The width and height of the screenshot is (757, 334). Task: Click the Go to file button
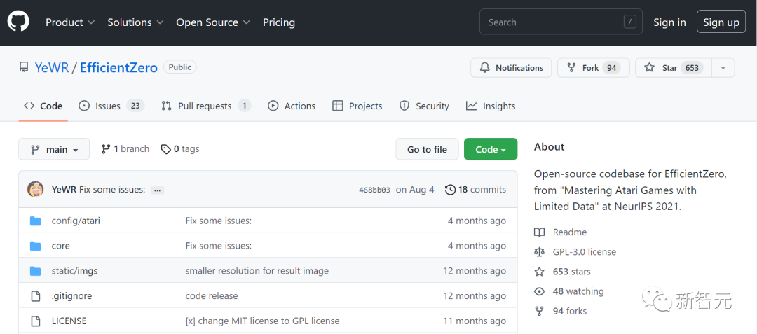click(x=427, y=149)
